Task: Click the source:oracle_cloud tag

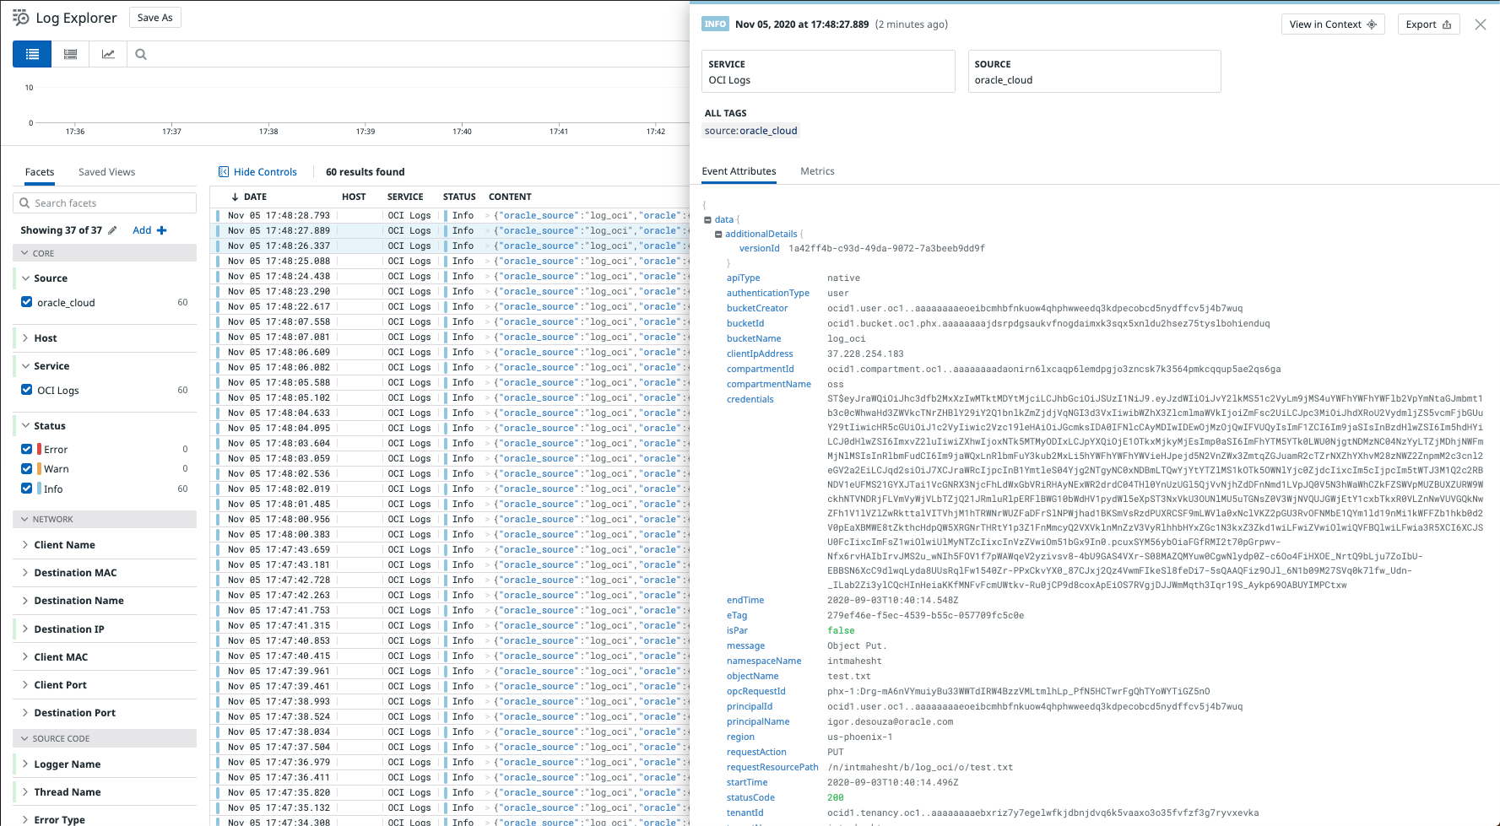Action: pyautogui.click(x=751, y=131)
